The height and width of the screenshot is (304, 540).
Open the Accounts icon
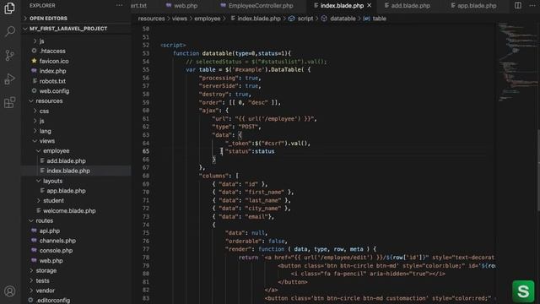click(9, 291)
